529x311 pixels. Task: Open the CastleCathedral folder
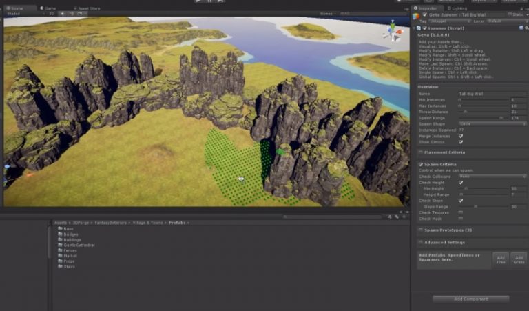[x=76, y=245]
